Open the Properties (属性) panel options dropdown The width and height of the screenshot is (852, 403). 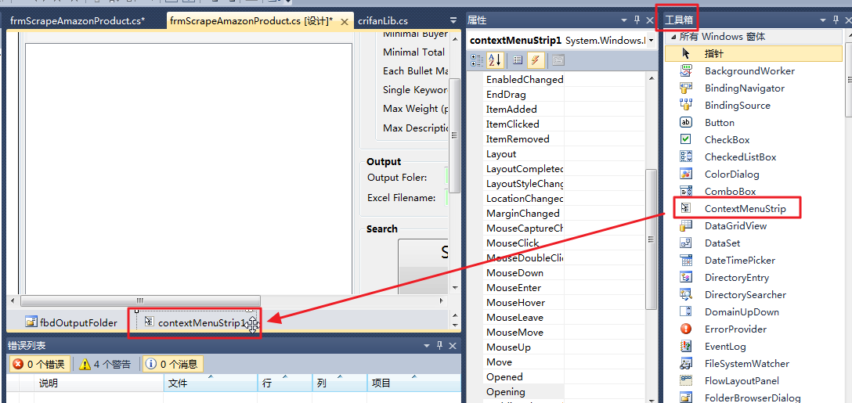[x=624, y=20]
